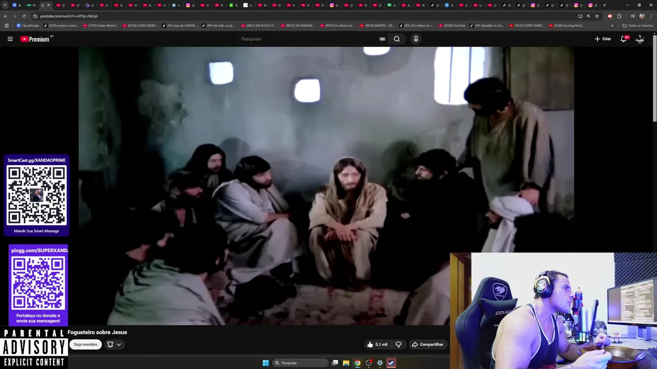Click the install/cast icon in address bar

coord(580,16)
